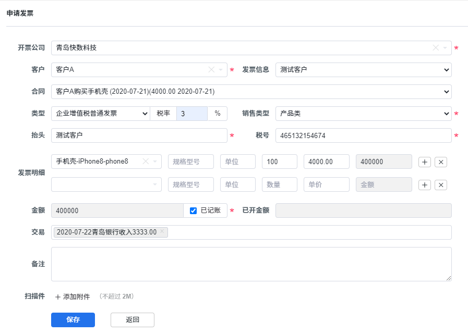
Task: Click the 返回 button
Action: (x=133, y=320)
